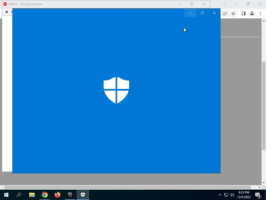Close the Windows Security window
This screenshot has width=266, height=200.
coord(214,13)
